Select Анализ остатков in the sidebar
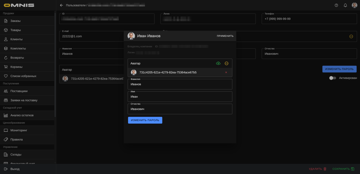The height and width of the screenshot is (174, 360). click(22, 115)
